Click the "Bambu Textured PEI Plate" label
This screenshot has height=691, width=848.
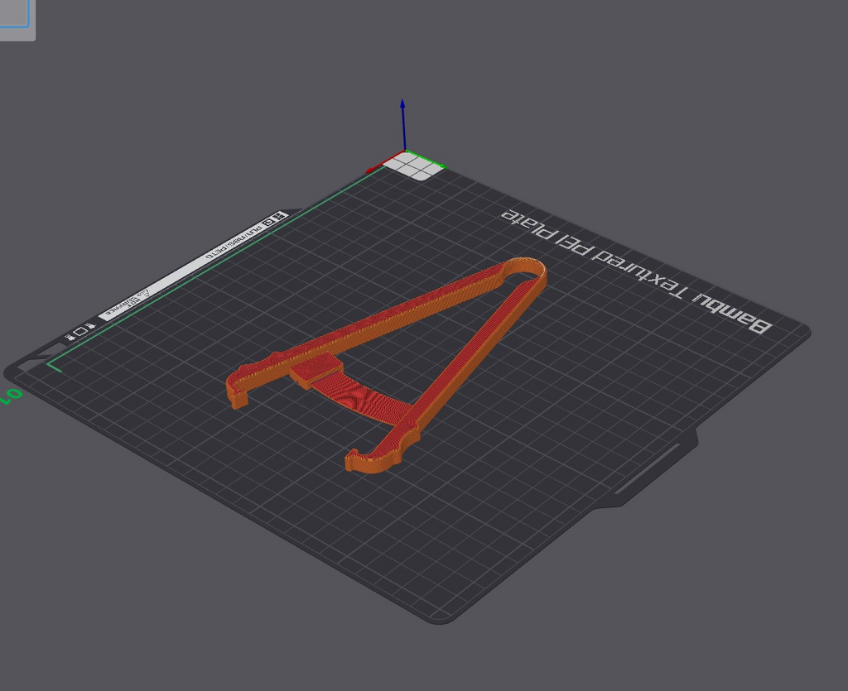click(637, 271)
